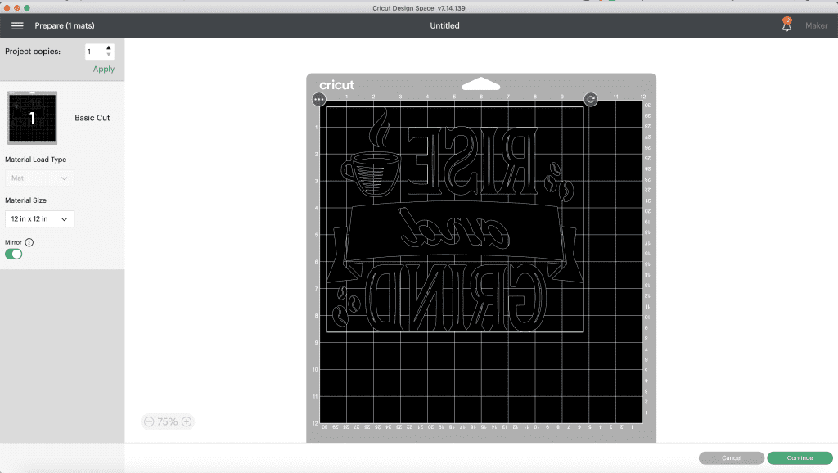The image size is (838, 473).
Task: Click the Material Size label
Action: click(x=25, y=200)
